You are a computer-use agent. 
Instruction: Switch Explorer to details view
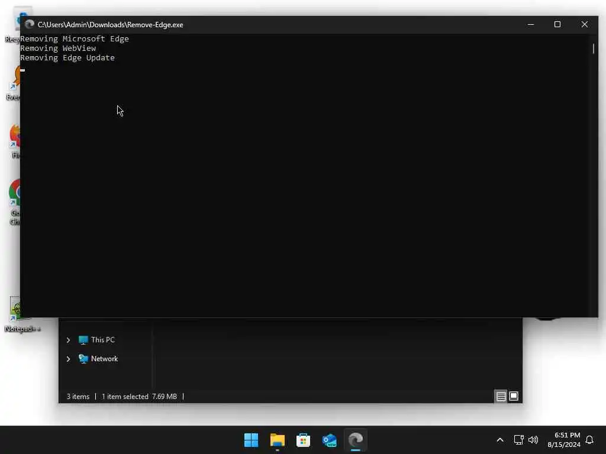pos(501,396)
